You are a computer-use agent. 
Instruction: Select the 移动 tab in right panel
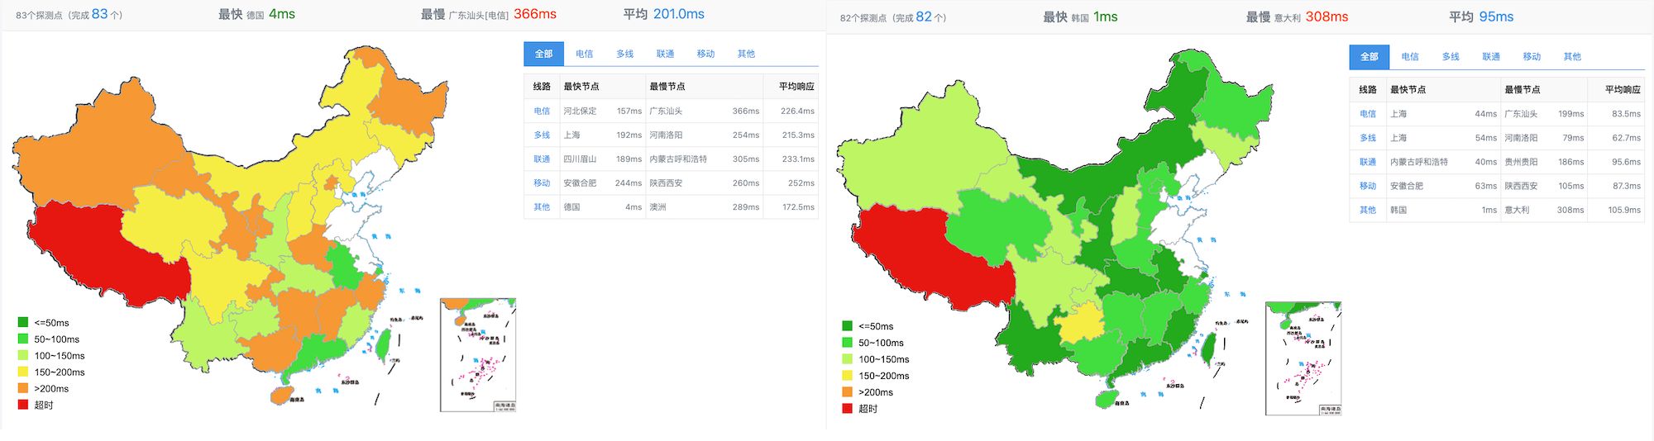click(x=1532, y=57)
